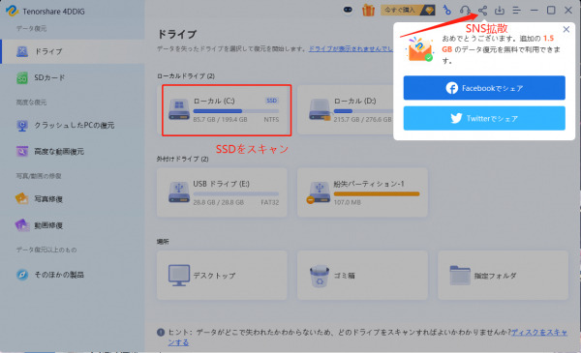The height and width of the screenshot is (353, 581).
Task: Choose the ゴミ箱 recycle bin location card
Action: pos(362,276)
